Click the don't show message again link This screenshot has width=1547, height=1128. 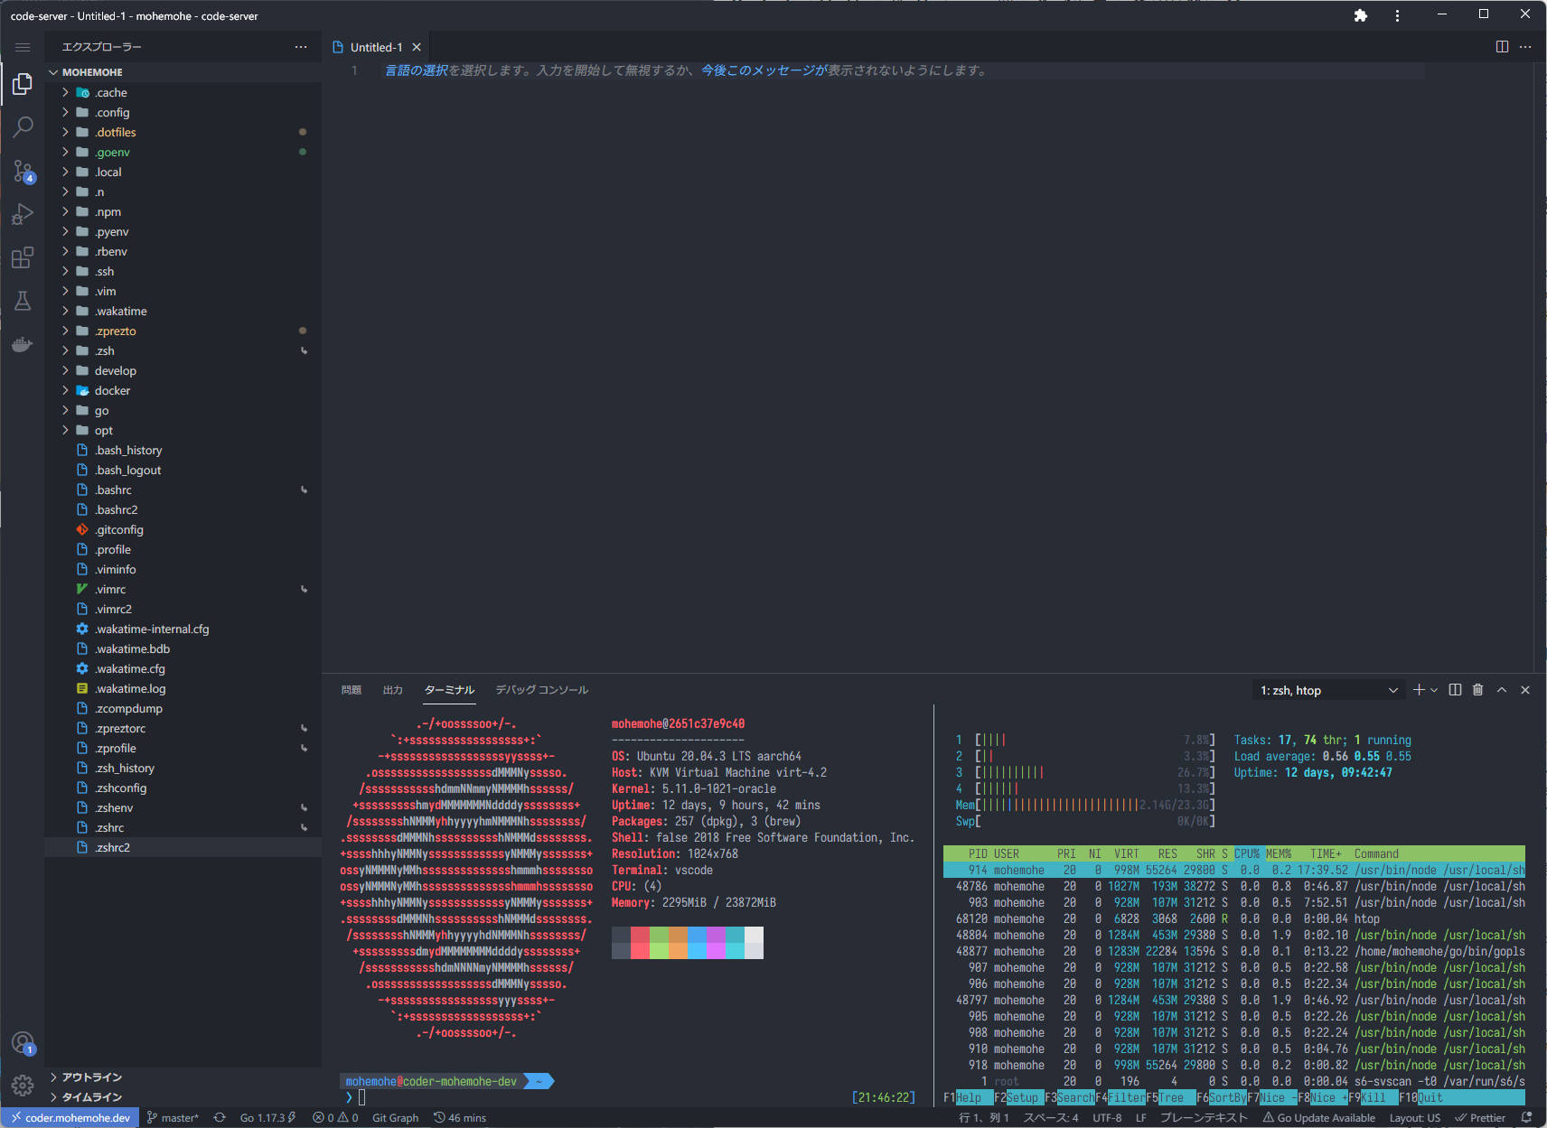pyautogui.click(x=764, y=70)
